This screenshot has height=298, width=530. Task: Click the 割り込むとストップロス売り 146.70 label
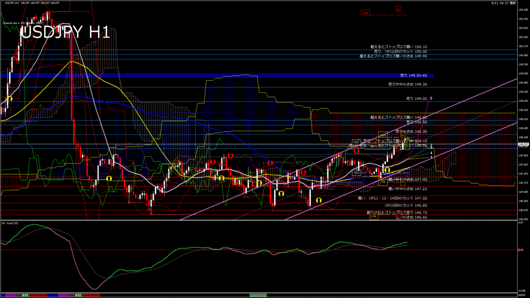(396, 212)
